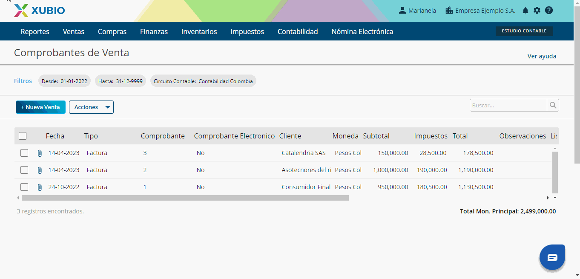Open the Contabilidad menu
The width and height of the screenshot is (580, 279).
click(x=298, y=32)
